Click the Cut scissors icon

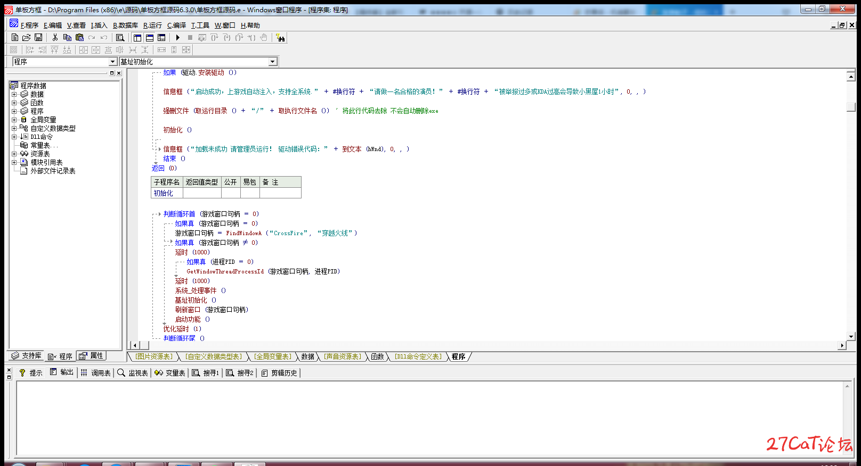(55, 37)
